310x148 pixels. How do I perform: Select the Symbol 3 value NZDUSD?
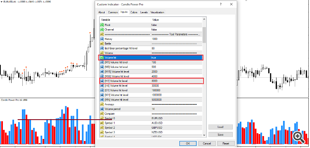click(x=157, y=132)
